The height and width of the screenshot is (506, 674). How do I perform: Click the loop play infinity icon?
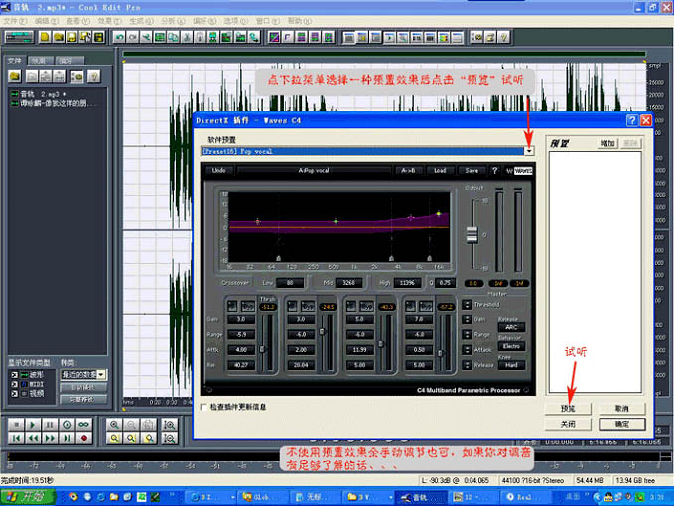click(x=85, y=424)
